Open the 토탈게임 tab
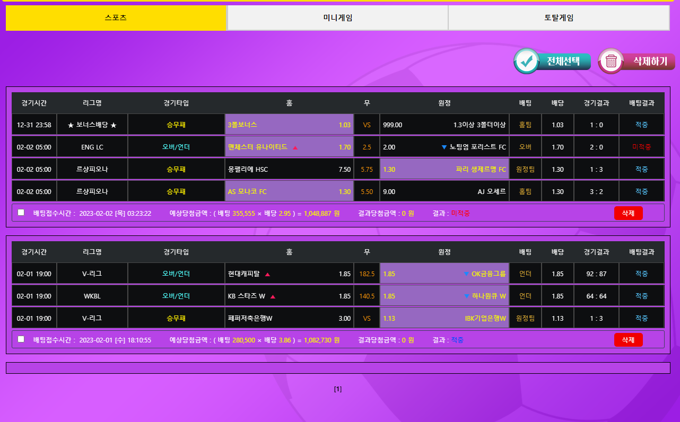 (x=559, y=17)
